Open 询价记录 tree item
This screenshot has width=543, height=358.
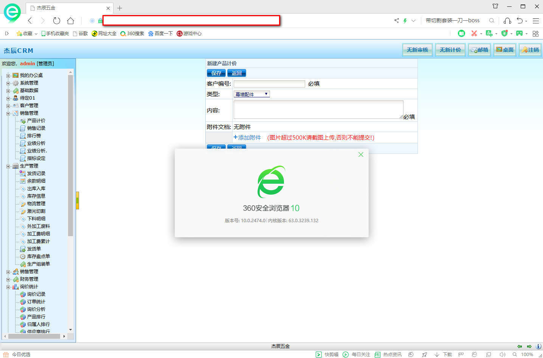[36, 294]
